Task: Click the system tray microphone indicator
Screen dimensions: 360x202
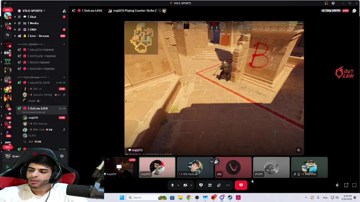Action: [318, 198]
